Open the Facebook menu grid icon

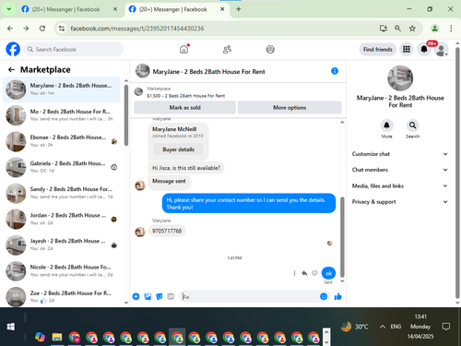click(407, 49)
